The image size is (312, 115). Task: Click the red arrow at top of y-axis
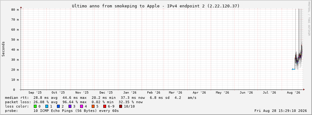pos(21,7)
